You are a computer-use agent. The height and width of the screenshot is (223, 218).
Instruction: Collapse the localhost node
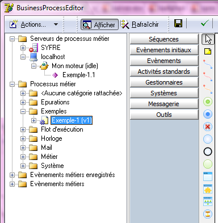pyautogui.click(x=23, y=57)
